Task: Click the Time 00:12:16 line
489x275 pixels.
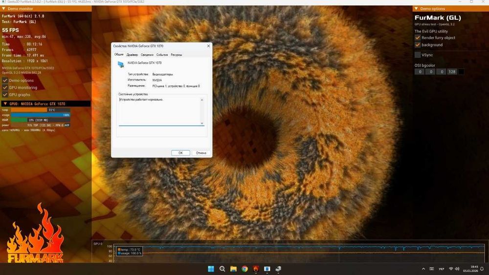Action: click(x=22, y=44)
